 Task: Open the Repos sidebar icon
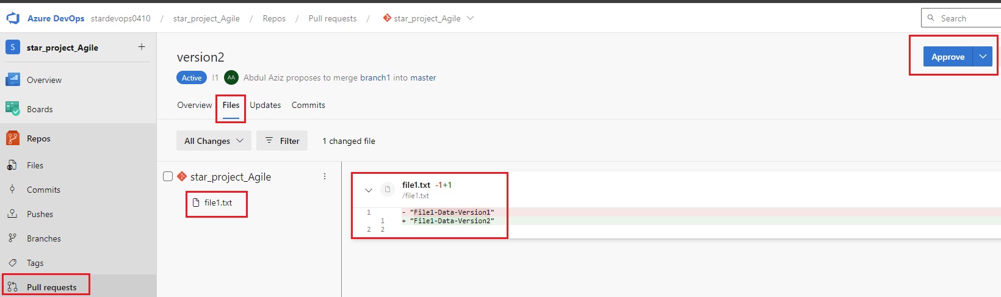pyautogui.click(x=13, y=138)
